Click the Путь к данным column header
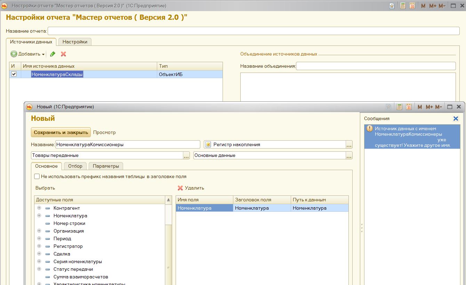The width and height of the screenshot is (466, 285). pos(320,200)
